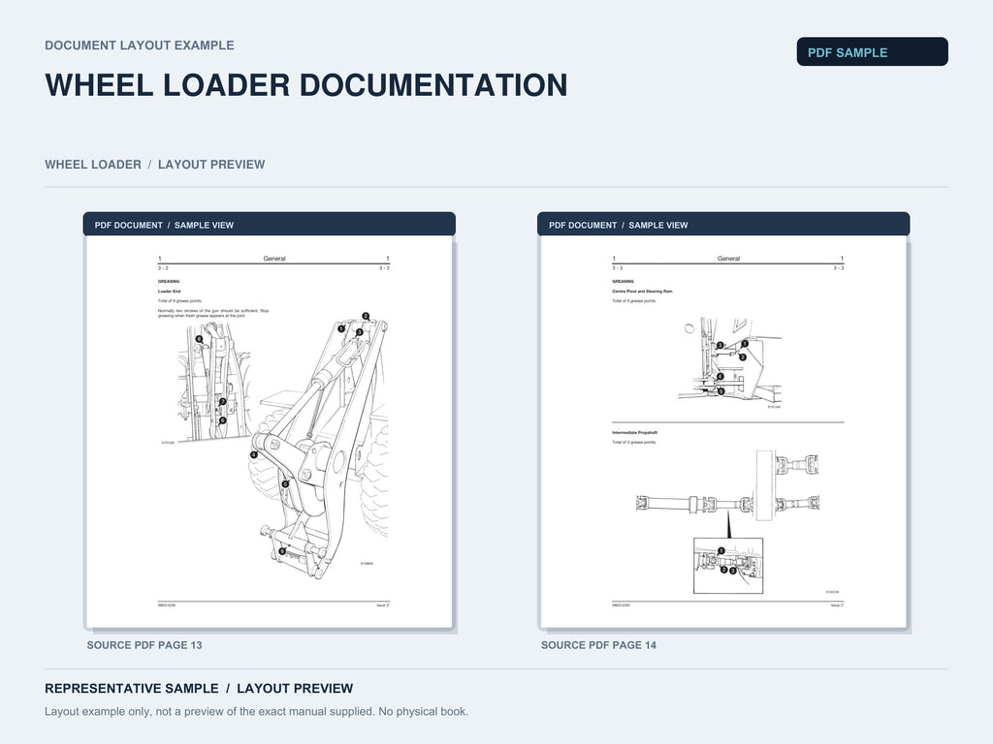Click the 'General' header on page 14

728,259
